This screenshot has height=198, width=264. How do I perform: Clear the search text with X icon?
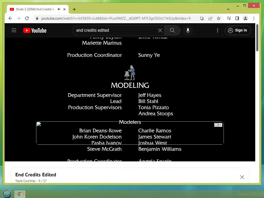click(160, 30)
